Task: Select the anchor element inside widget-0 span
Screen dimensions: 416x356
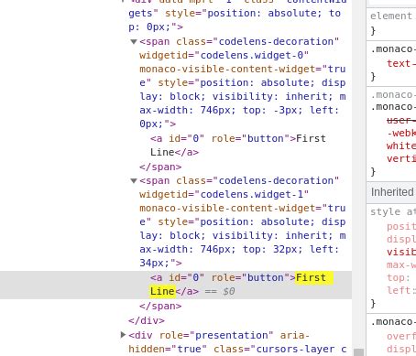Action: 238,146
